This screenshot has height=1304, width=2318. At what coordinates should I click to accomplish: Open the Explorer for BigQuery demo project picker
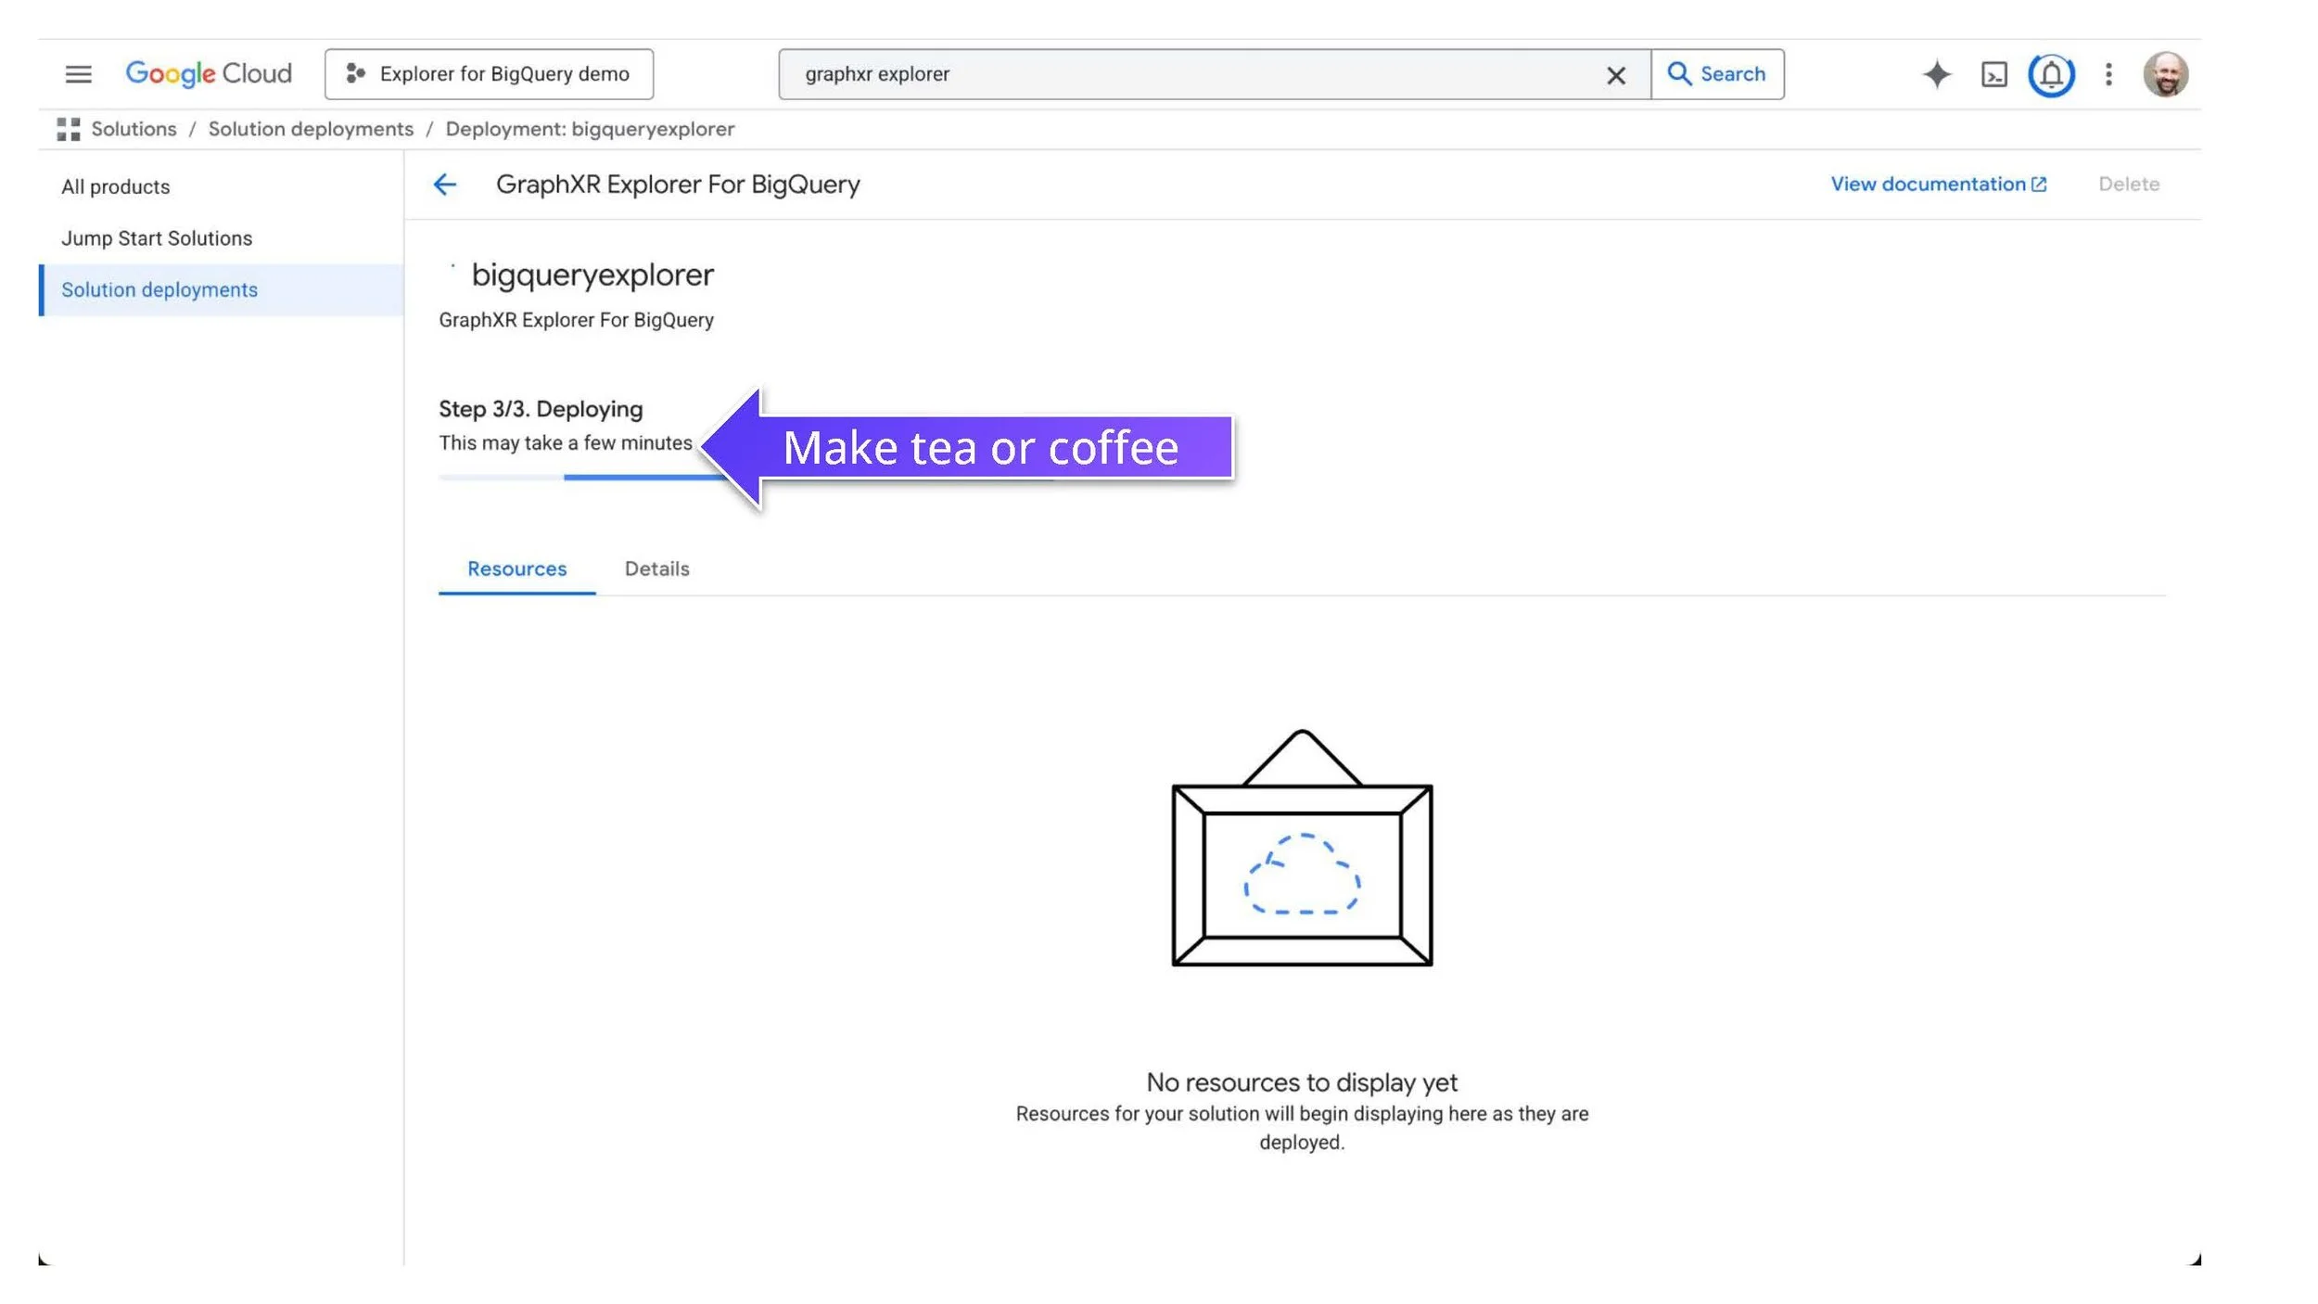(489, 74)
